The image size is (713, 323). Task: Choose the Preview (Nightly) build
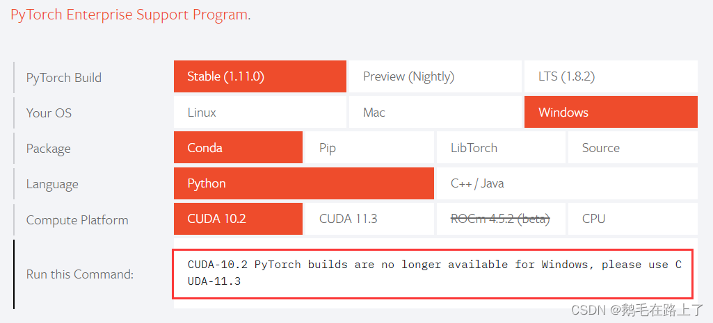(435, 76)
